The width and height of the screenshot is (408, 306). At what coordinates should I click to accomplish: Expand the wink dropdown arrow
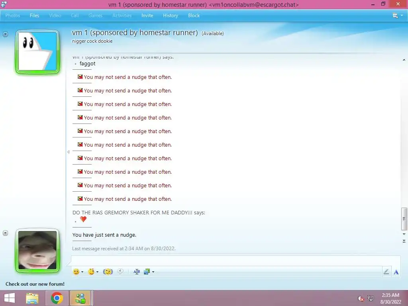[97, 272]
